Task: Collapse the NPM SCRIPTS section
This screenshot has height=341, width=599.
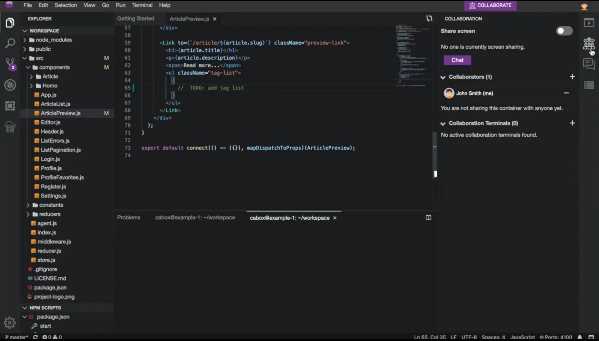Action: (x=45, y=308)
